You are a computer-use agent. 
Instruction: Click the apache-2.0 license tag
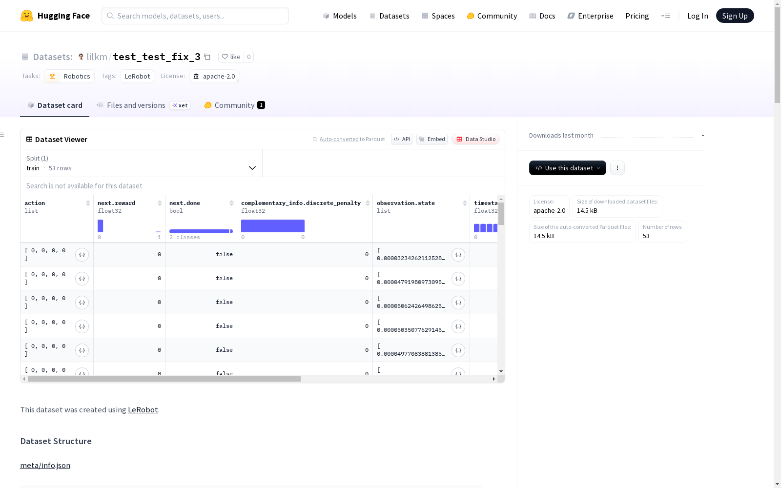click(x=214, y=76)
